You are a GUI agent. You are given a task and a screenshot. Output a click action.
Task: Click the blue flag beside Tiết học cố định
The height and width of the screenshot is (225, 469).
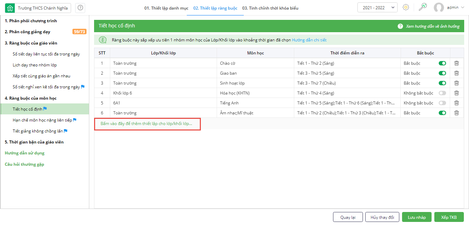(x=45, y=109)
